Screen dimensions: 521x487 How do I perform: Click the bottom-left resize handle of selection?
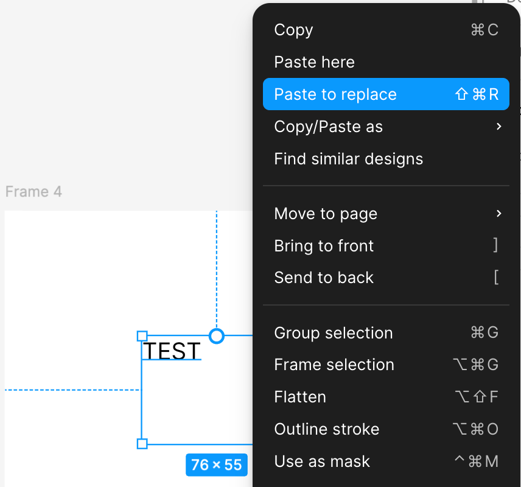click(x=142, y=444)
